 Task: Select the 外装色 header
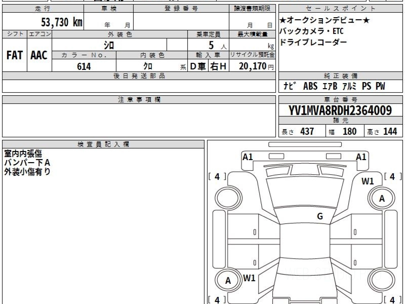click(x=120, y=34)
